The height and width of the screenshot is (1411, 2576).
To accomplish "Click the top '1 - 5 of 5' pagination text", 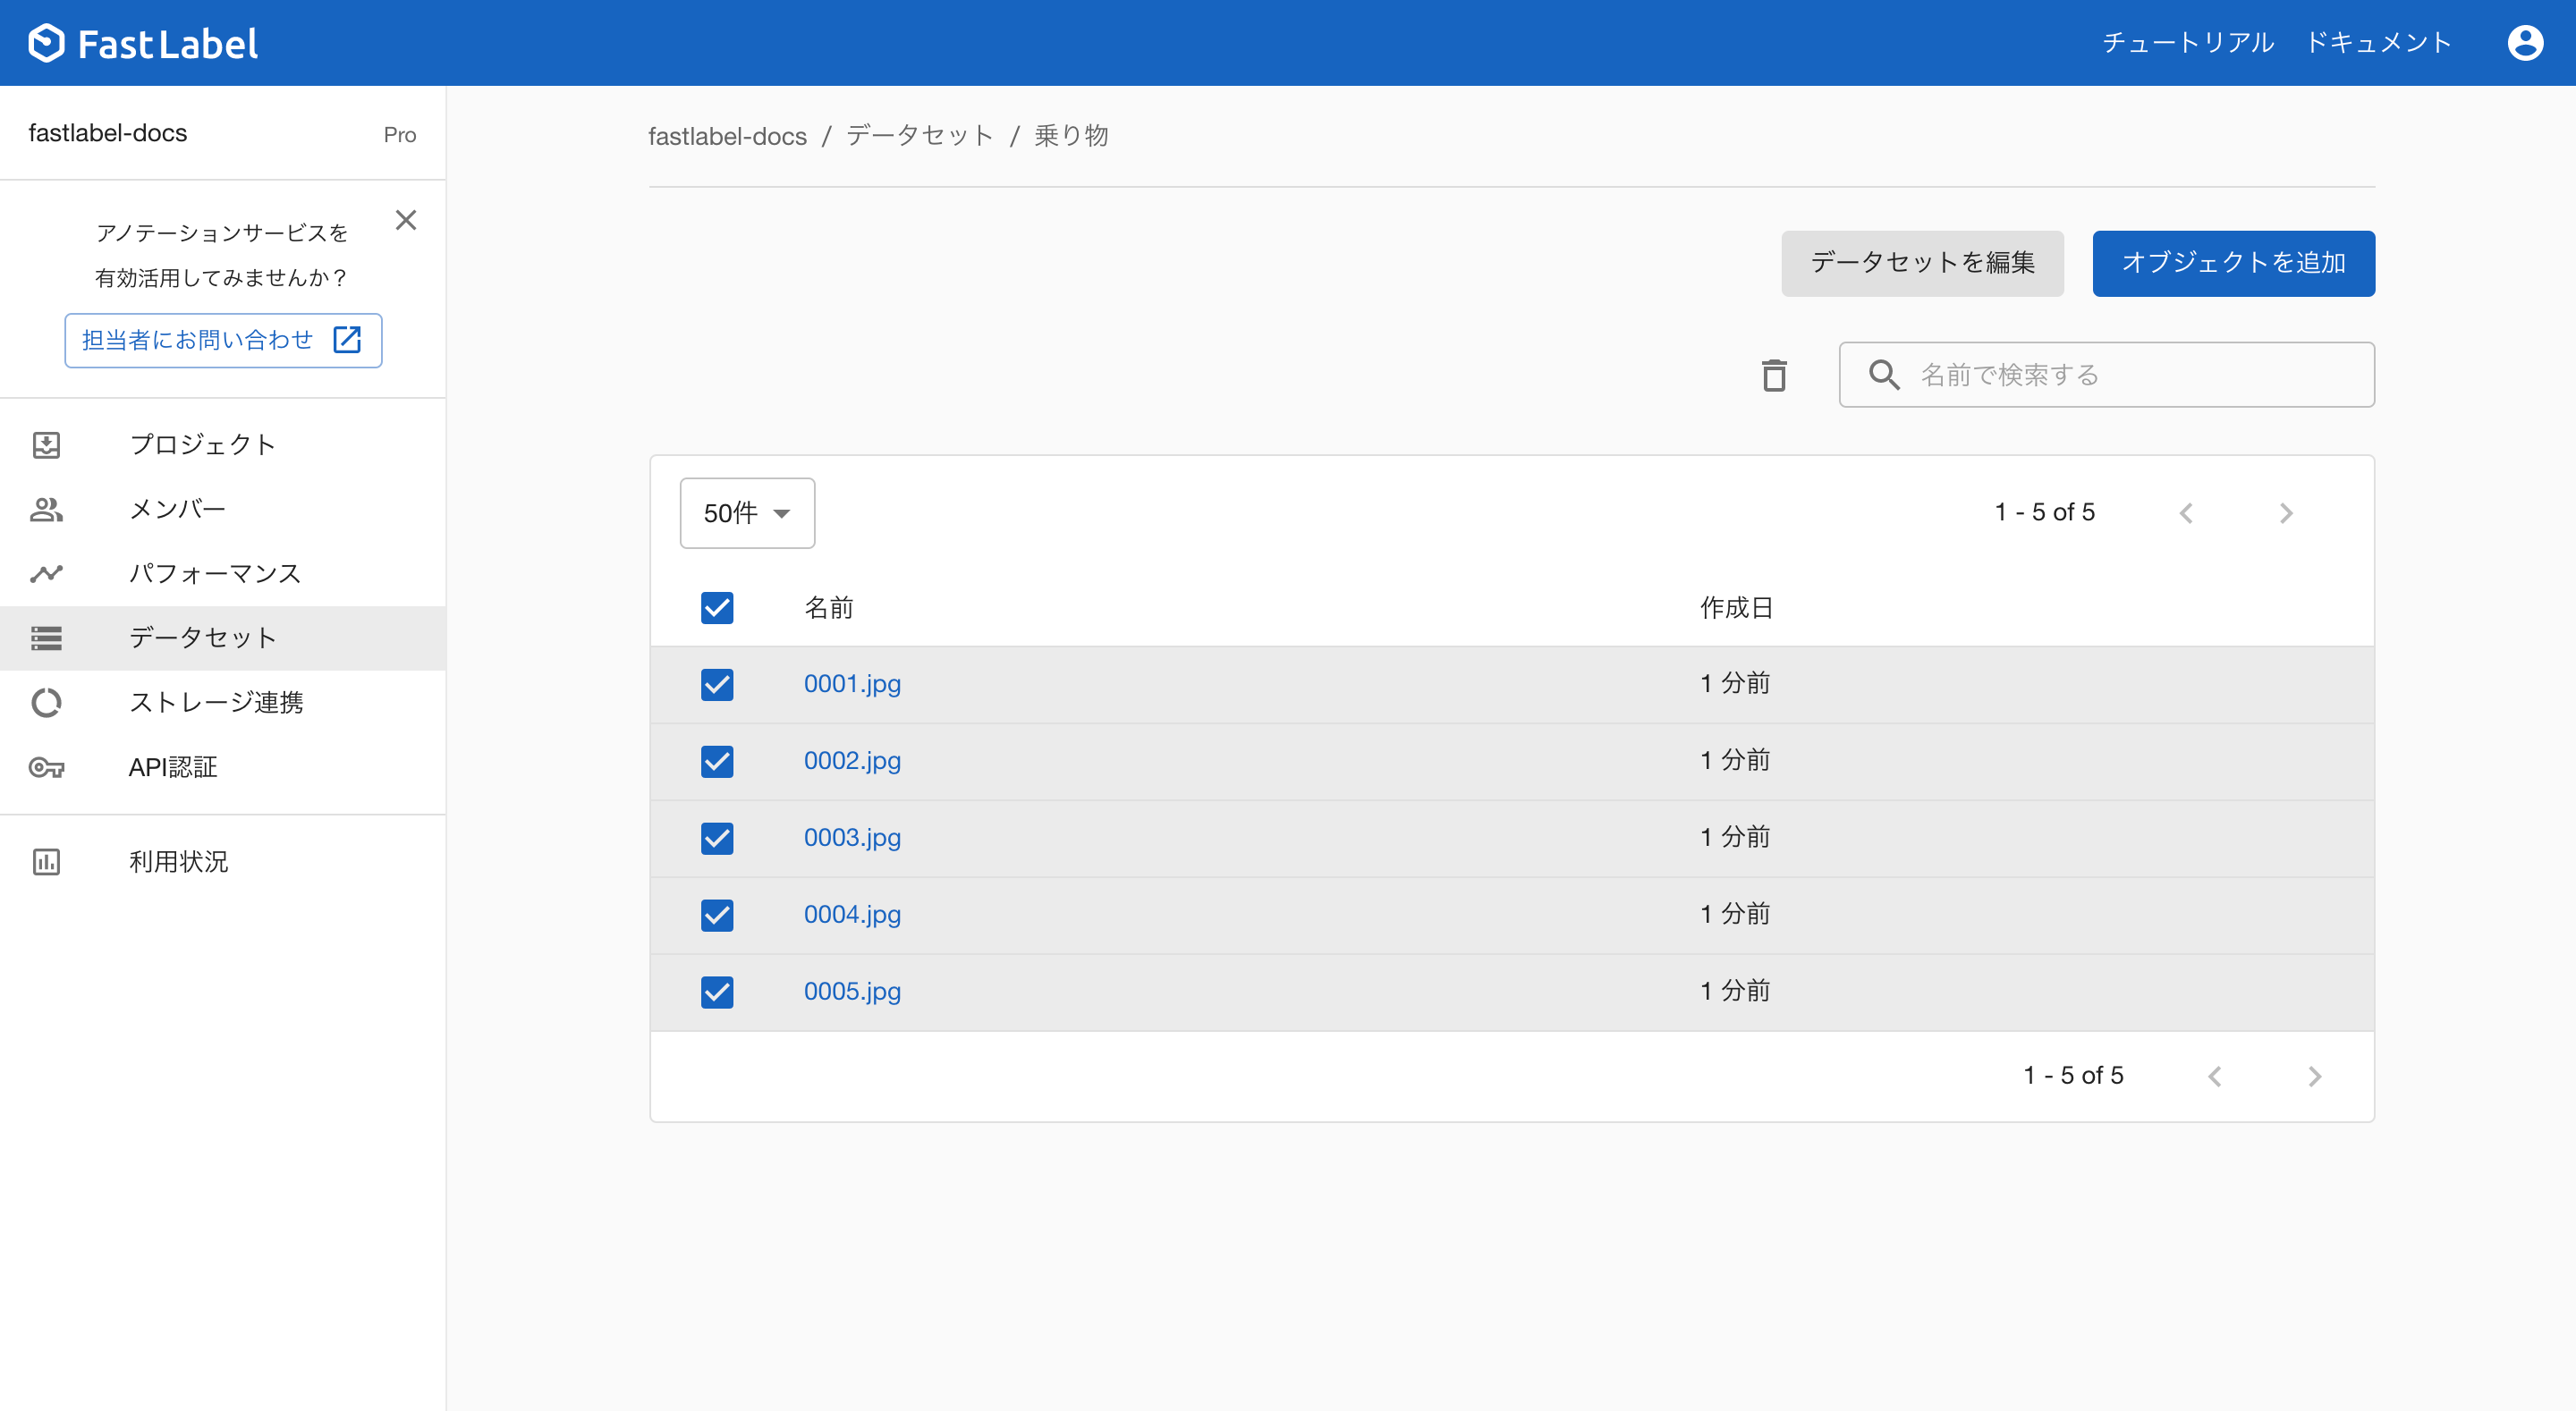I will 2044,512.
